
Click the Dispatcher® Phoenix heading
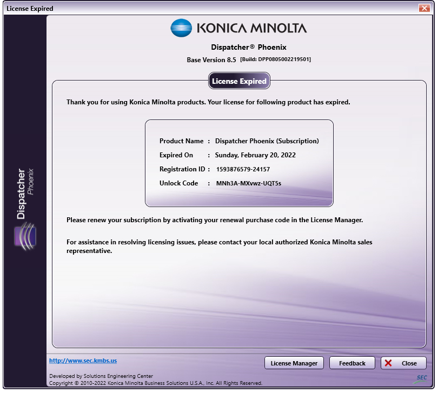(x=249, y=47)
